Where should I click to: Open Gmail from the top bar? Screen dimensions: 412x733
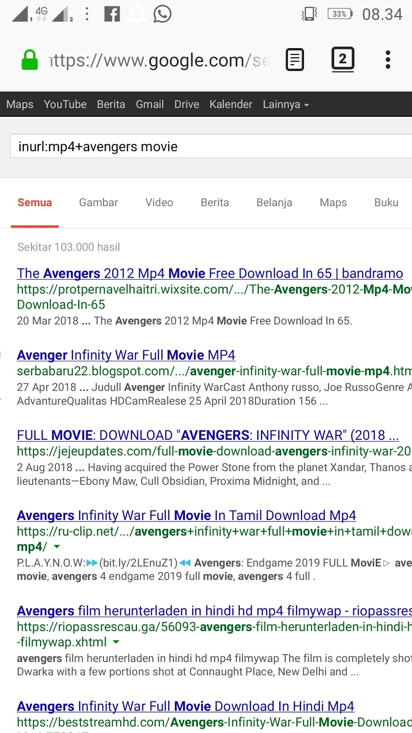tap(150, 104)
